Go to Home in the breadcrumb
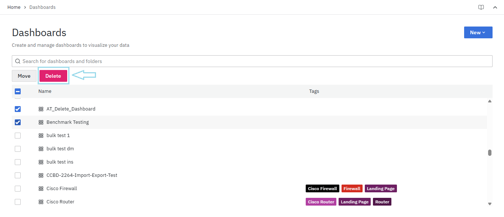This screenshot has width=504, height=217. click(14, 7)
